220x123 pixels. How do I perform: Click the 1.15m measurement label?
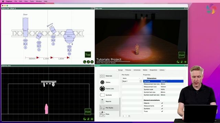(46, 59)
